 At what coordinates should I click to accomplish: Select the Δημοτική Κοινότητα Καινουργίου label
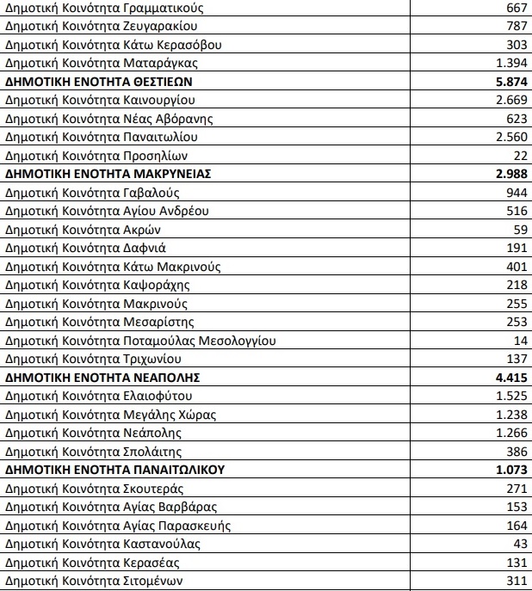tap(97, 100)
